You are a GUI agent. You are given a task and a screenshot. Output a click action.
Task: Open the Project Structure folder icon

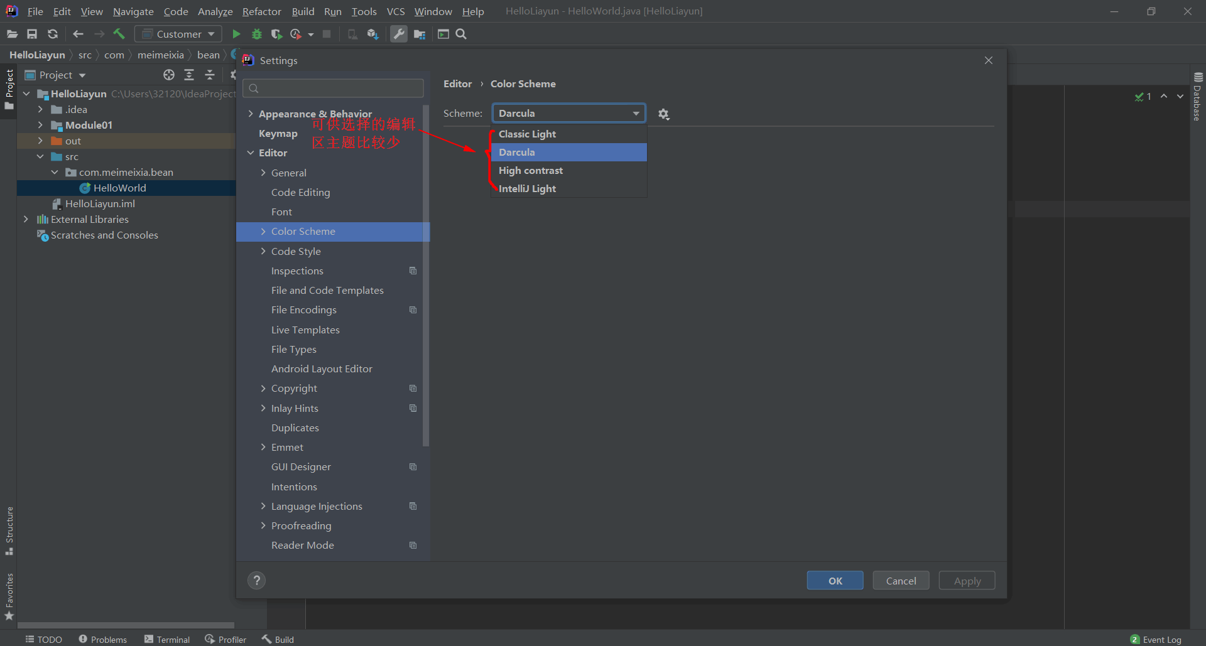pos(420,34)
